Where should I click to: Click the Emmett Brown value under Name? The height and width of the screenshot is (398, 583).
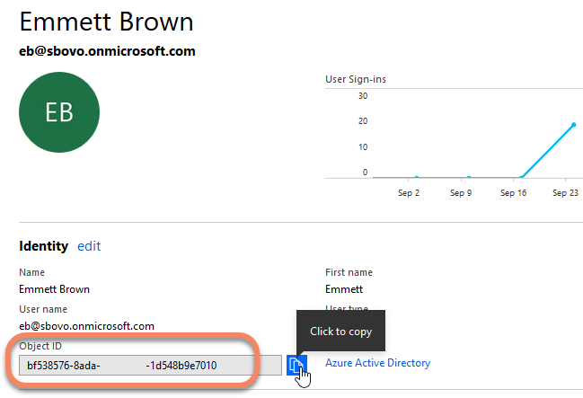pos(54,289)
